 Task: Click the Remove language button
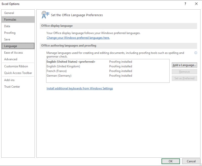point(184,72)
